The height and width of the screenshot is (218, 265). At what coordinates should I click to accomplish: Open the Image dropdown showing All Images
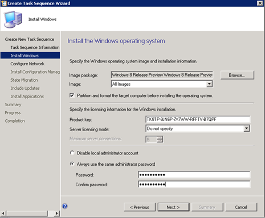click(x=209, y=84)
